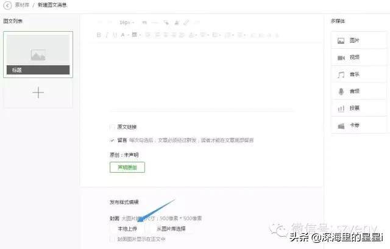Pick the text background color tool

click(135, 35)
